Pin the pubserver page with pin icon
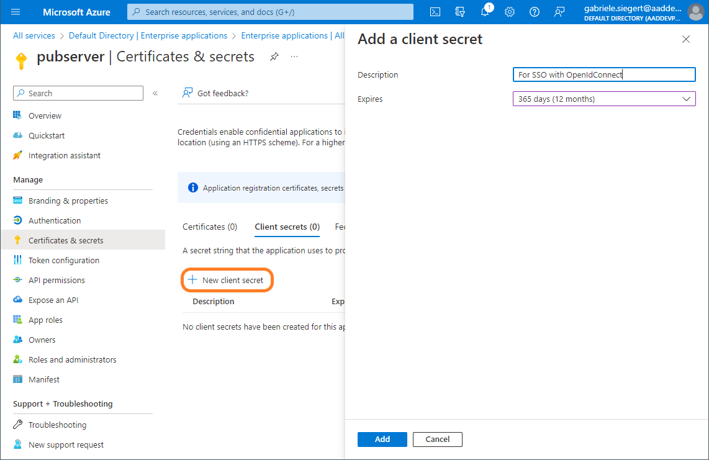The width and height of the screenshot is (709, 460). click(274, 56)
